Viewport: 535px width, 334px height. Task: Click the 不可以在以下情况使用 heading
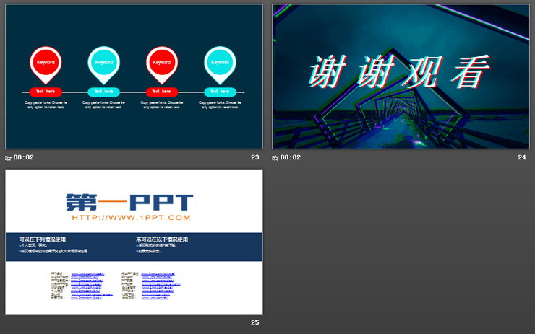[x=162, y=239]
